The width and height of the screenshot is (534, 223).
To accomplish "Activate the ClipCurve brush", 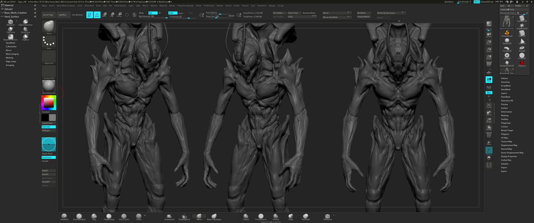I will pos(11,30).
